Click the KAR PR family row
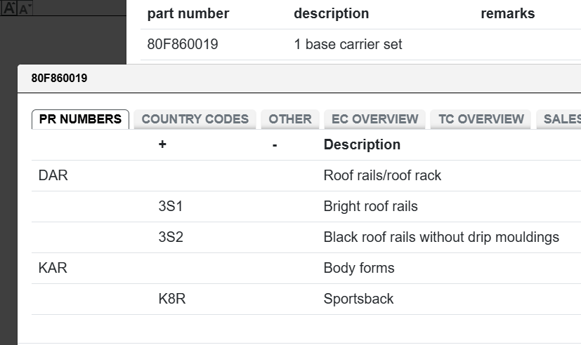Image resolution: width=581 pixels, height=345 pixels. 53,268
